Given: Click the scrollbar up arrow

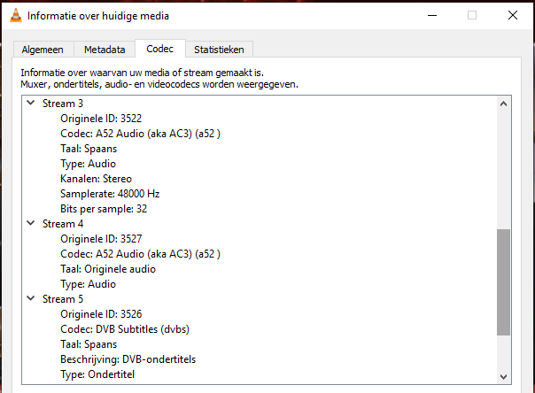Looking at the screenshot, I should point(503,104).
